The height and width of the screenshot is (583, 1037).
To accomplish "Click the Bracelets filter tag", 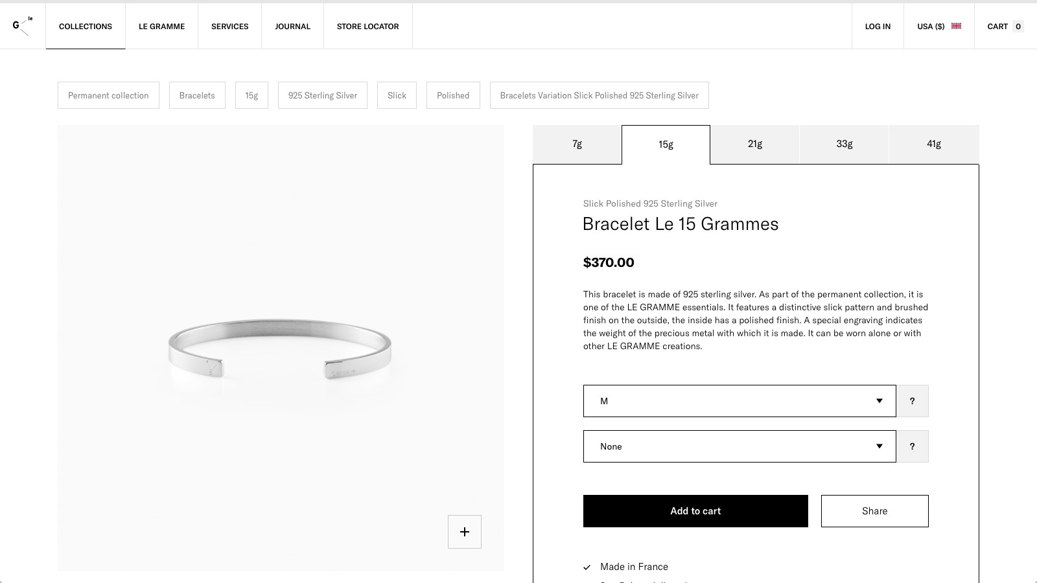I will point(197,95).
